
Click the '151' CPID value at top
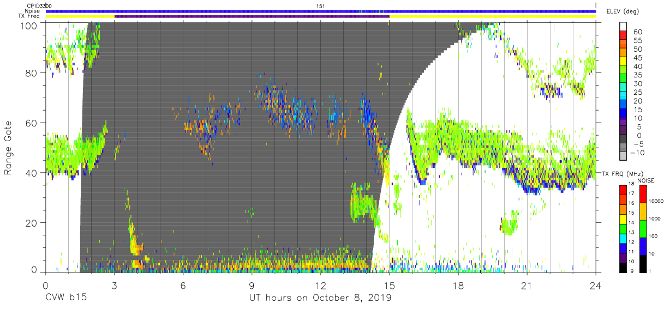321,5
